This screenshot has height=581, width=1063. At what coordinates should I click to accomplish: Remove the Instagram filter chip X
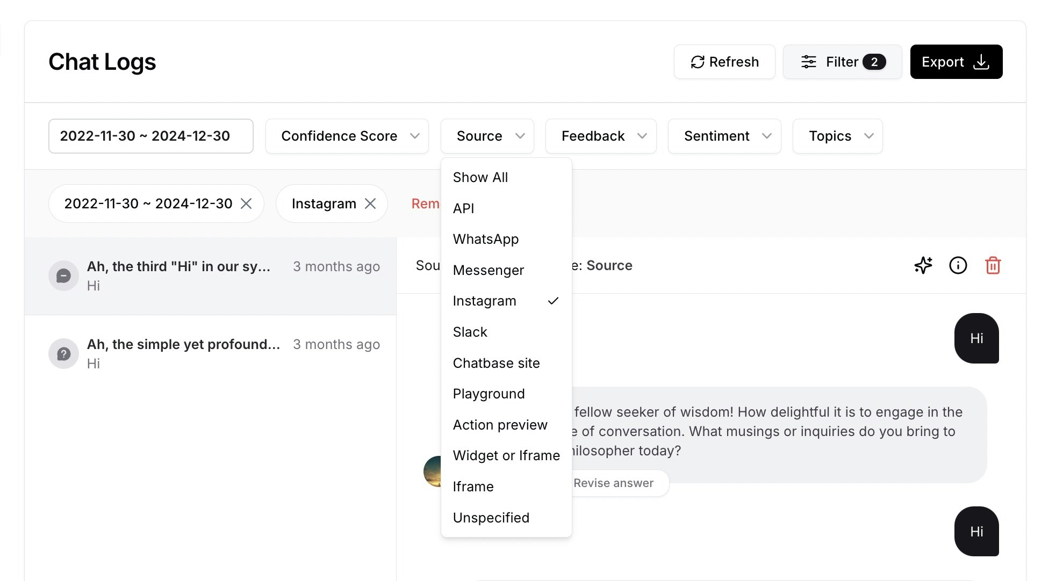coord(370,204)
